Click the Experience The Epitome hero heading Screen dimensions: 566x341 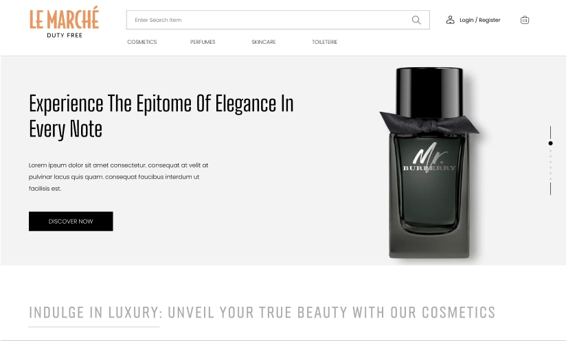point(161,116)
